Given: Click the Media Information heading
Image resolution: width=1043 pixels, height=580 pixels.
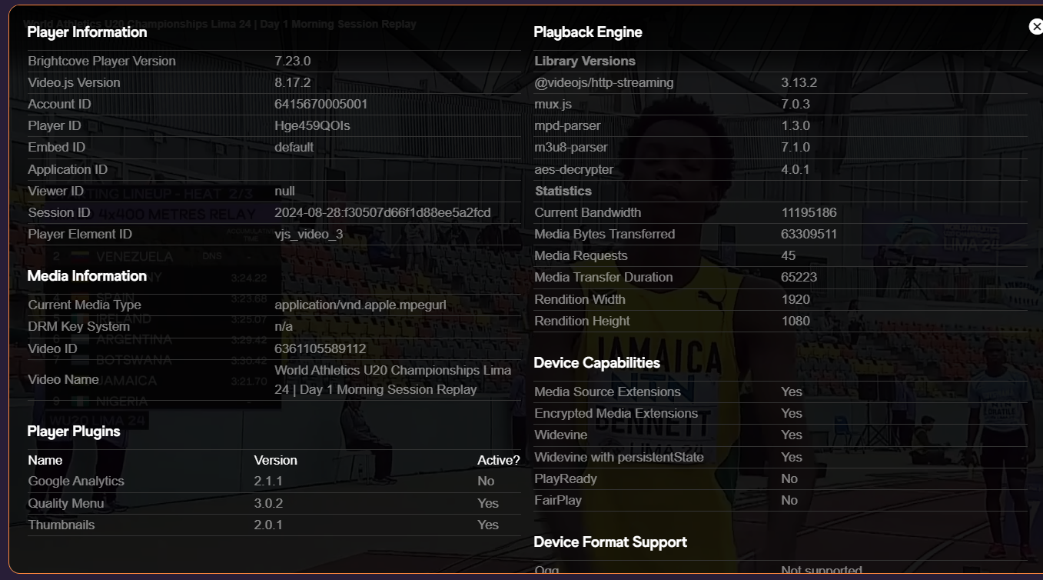Looking at the screenshot, I should [x=87, y=276].
